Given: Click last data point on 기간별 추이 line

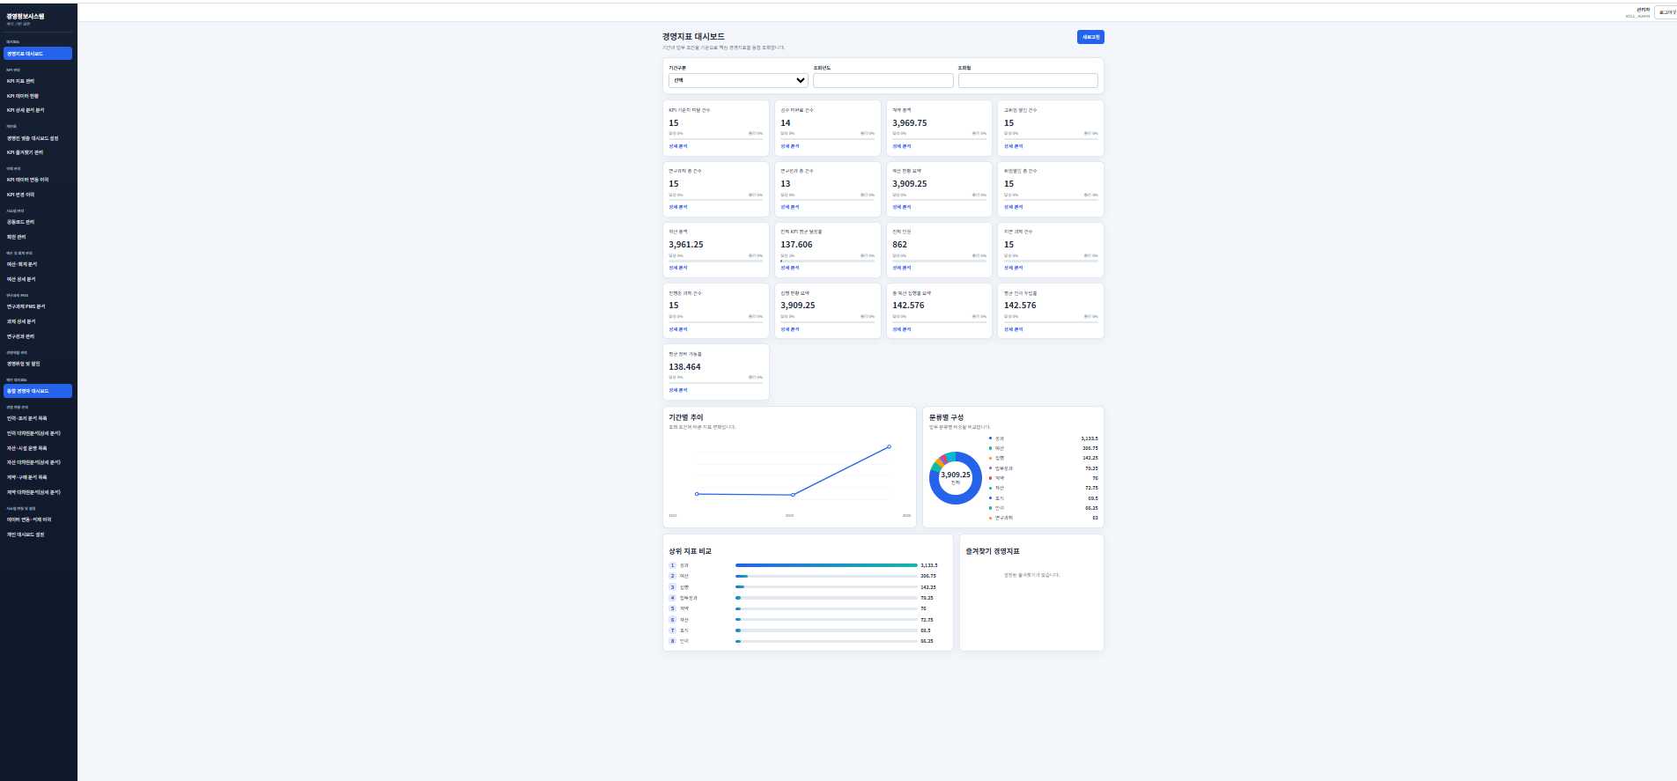Looking at the screenshot, I should pyautogui.click(x=889, y=446).
